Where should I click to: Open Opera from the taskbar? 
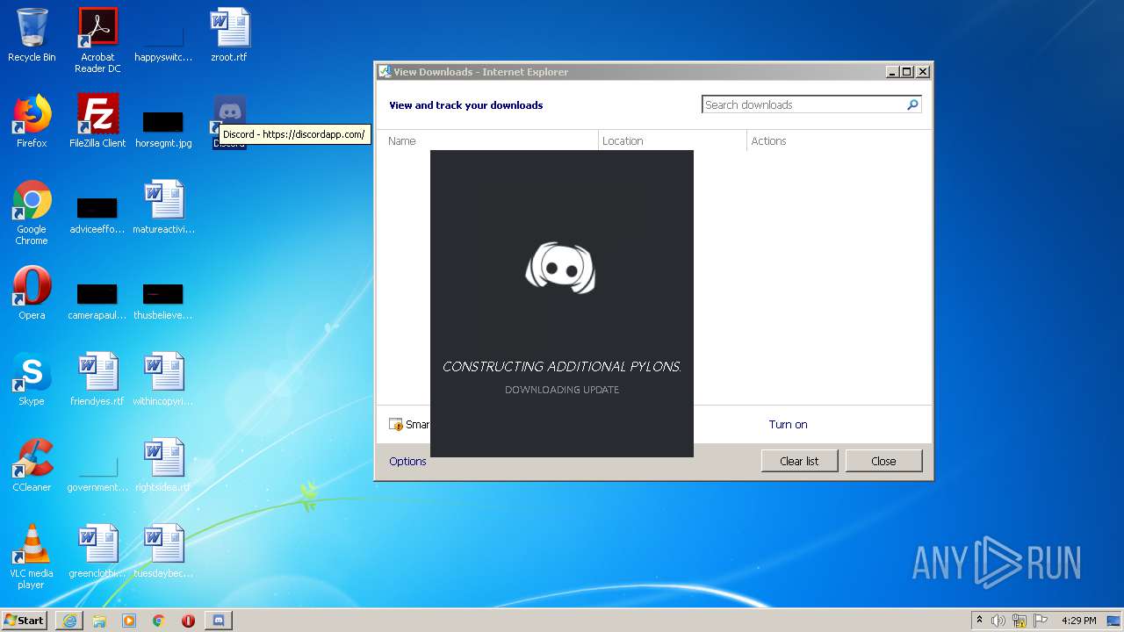click(x=188, y=621)
